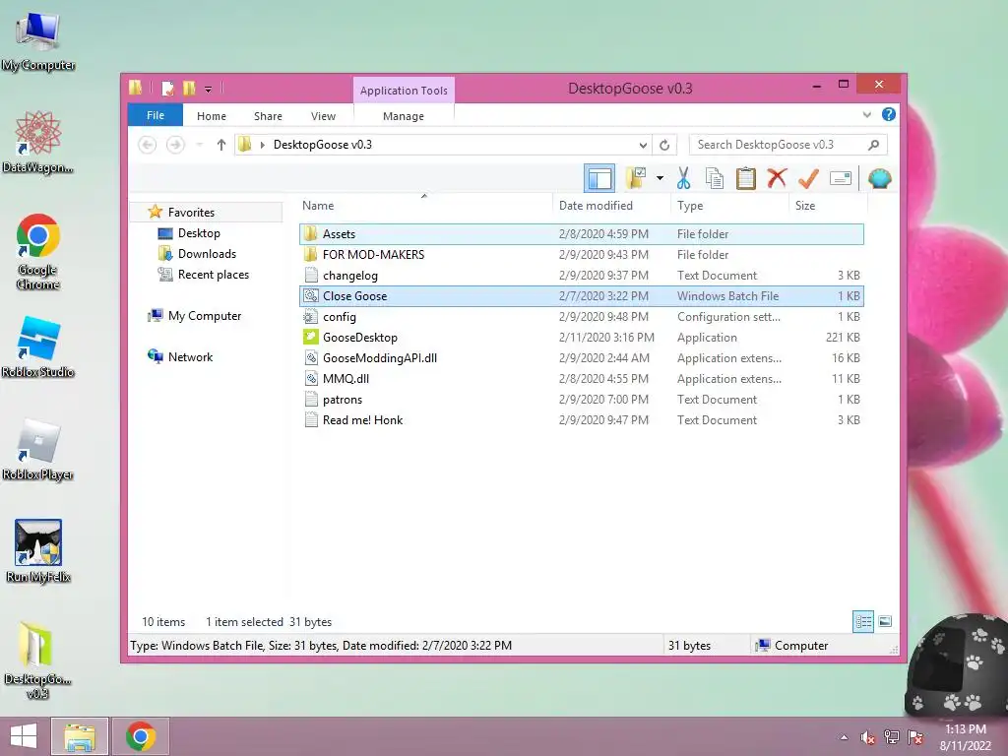The height and width of the screenshot is (756, 1008).
Task: Click the Back navigation arrow
Action: tap(148, 145)
